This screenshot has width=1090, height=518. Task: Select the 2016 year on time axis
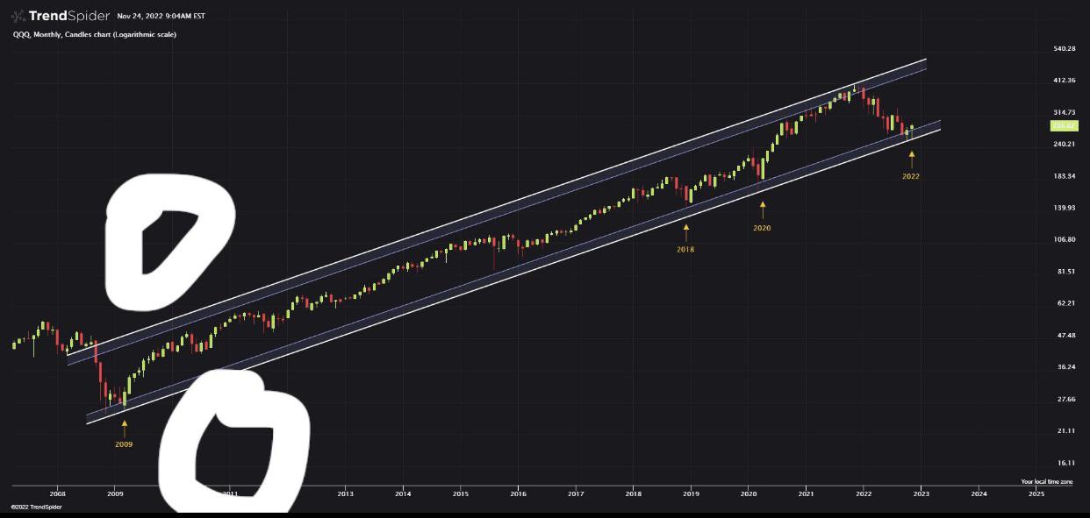[518, 494]
